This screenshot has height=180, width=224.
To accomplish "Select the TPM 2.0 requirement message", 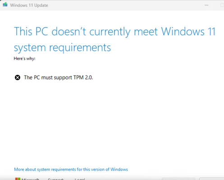I will [x=59, y=77].
